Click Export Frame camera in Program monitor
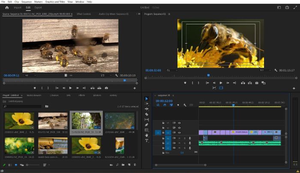 [257, 83]
